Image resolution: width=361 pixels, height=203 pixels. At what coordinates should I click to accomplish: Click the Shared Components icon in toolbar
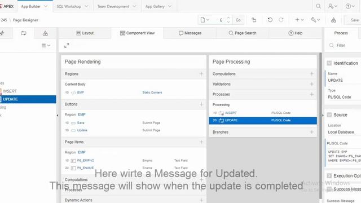click(x=333, y=20)
